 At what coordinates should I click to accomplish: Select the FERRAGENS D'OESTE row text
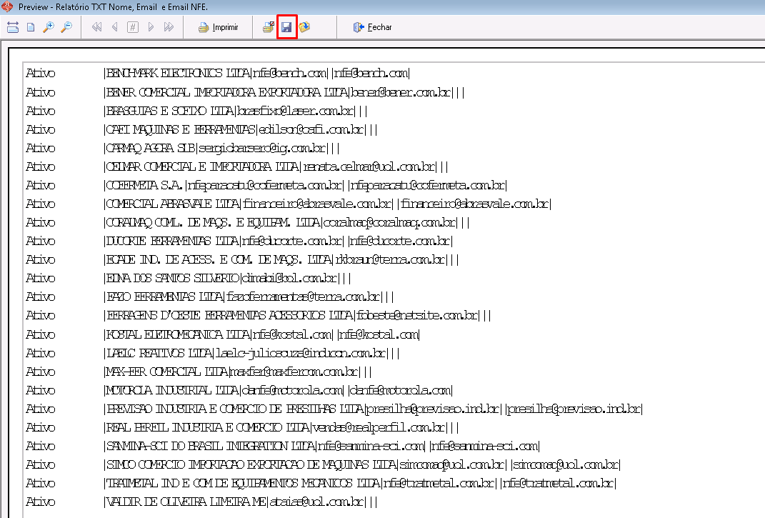(x=297, y=315)
